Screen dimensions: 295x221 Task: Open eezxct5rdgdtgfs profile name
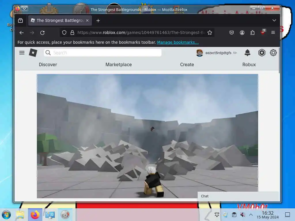(x=218, y=53)
